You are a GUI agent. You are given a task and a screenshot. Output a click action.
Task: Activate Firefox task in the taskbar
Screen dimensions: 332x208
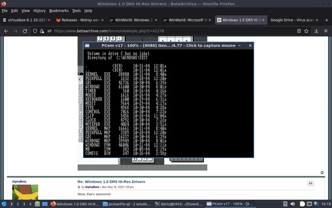[75, 204]
